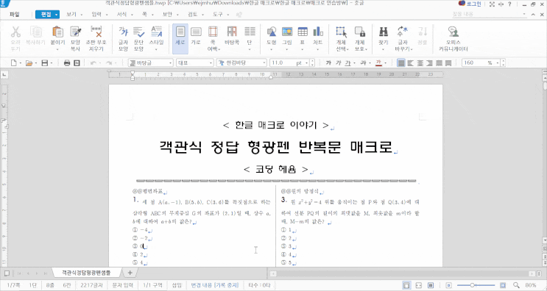Click the zoom slider handle
547x291 pixels.
pyautogui.click(x=472, y=285)
